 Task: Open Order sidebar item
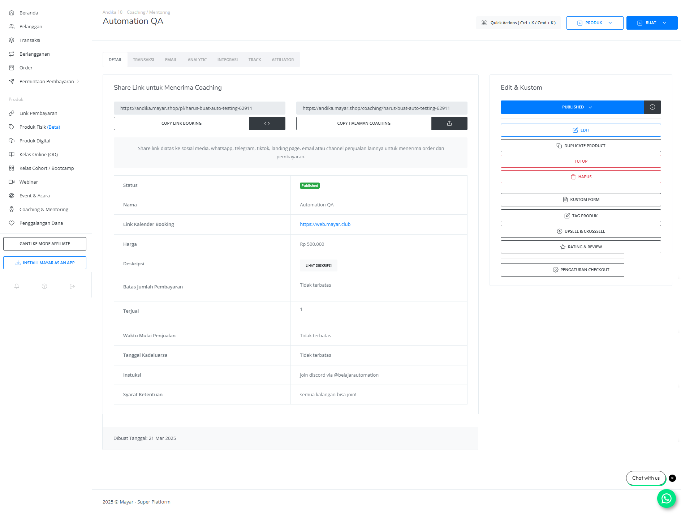[x=26, y=68]
